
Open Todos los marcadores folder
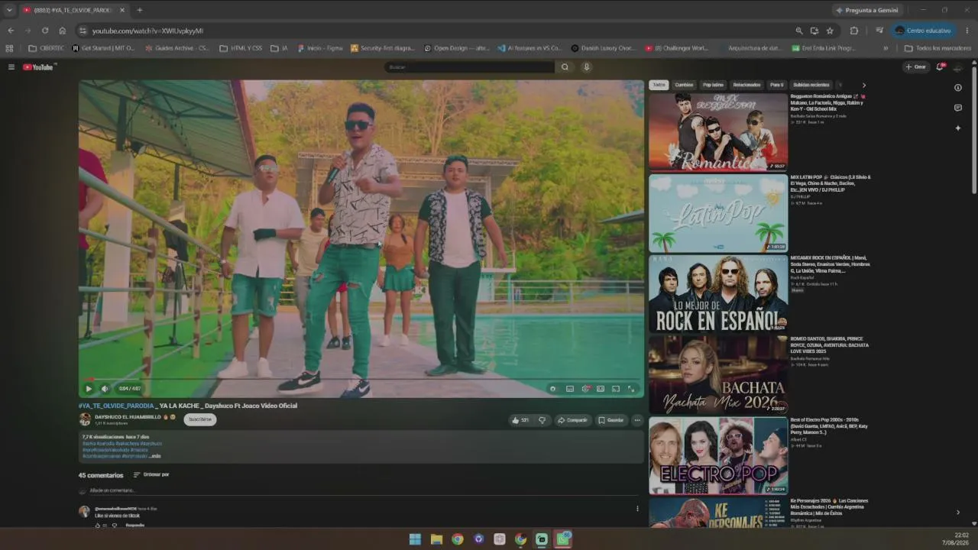tap(938, 48)
